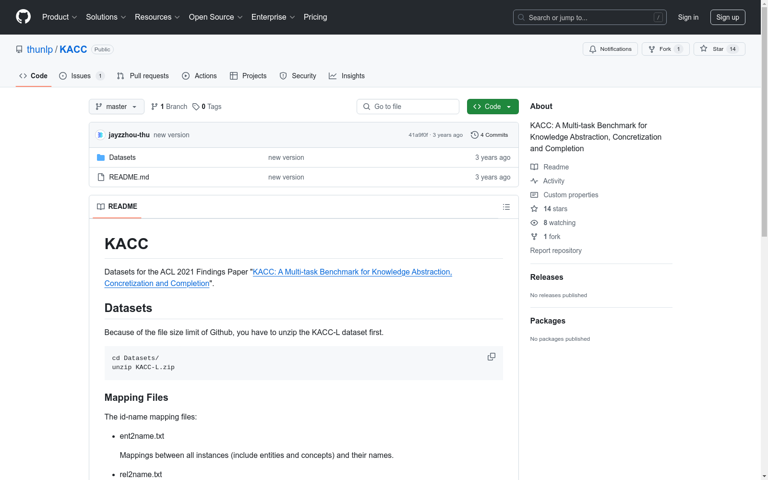The height and width of the screenshot is (480, 768).
Task: Fork the repository
Action: coord(665,49)
